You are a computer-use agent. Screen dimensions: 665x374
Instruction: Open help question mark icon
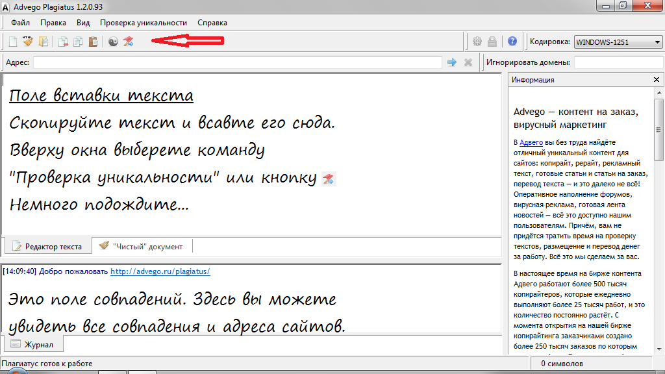[x=512, y=41]
